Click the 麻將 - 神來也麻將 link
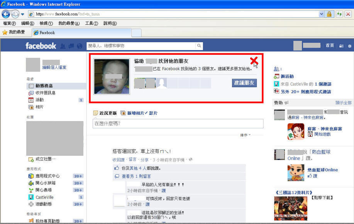 pos(325,129)
